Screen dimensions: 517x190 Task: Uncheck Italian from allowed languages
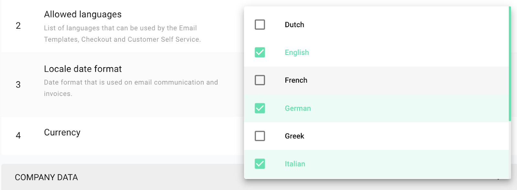tap(259, 164)
